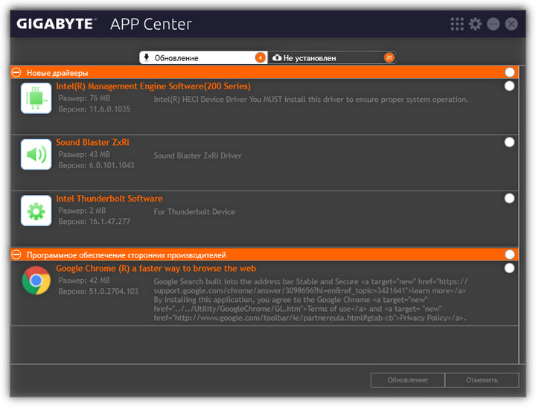Open Google Chrome faster way title
The image size is (536, 407).
point(156,269)
